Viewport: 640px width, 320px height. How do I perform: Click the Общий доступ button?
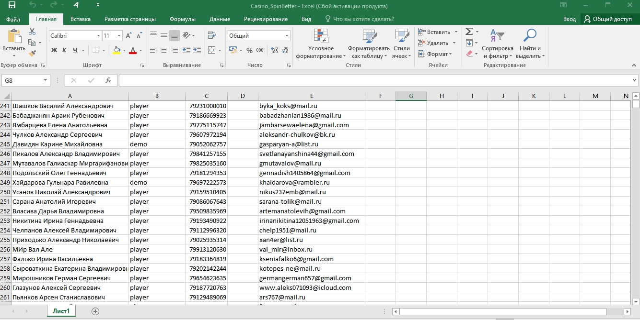(607, 19)
